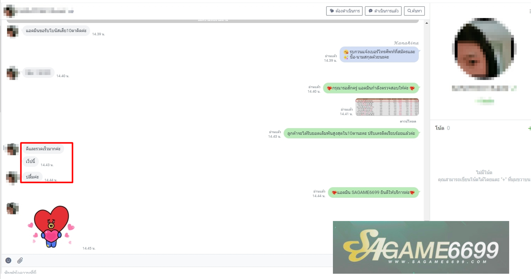Open the three-dot menu in profile panel
This screenshot has width=531, height=279.
[x=529, y=12]
